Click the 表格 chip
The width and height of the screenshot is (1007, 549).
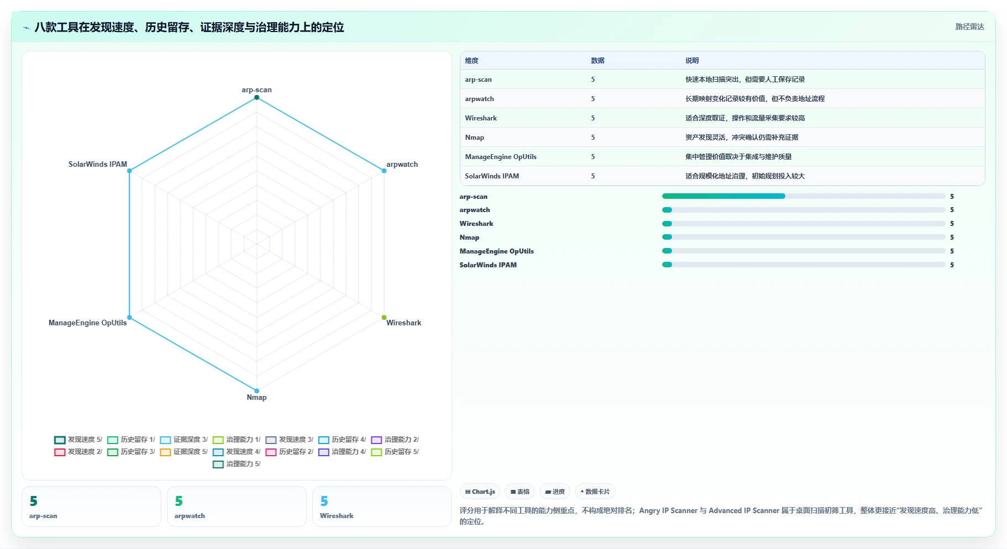click(520, 492)
